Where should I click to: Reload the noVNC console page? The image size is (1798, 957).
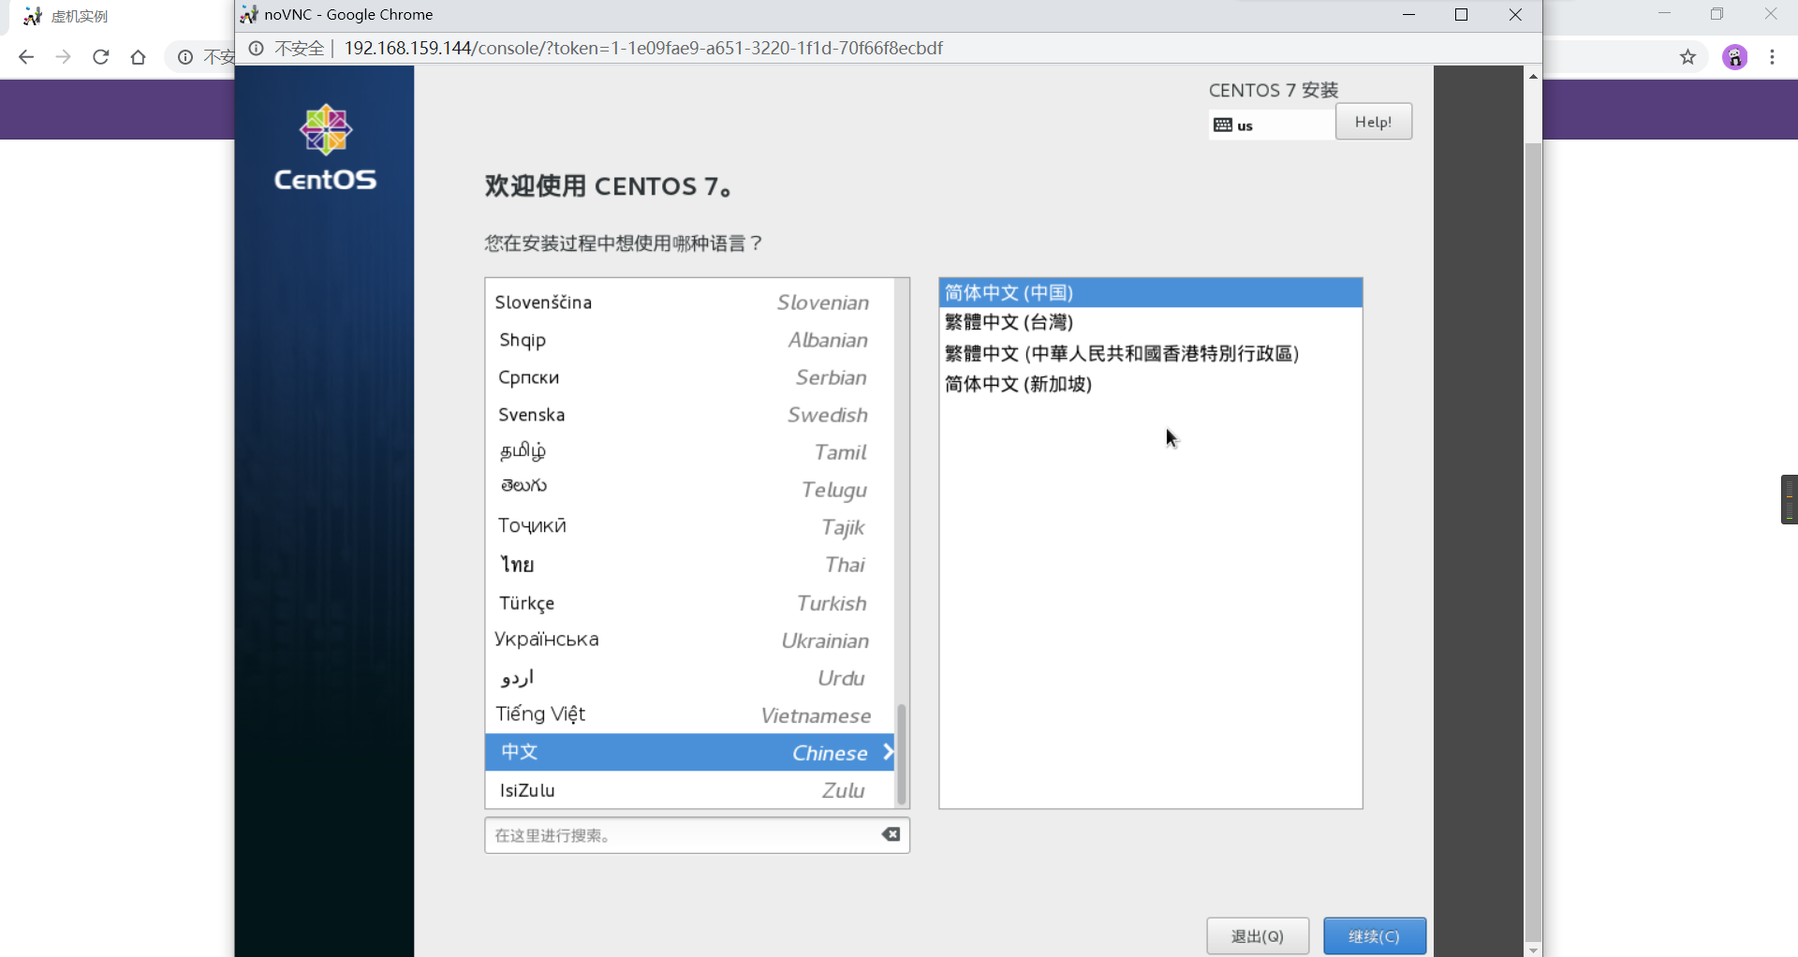pos(100,56)
